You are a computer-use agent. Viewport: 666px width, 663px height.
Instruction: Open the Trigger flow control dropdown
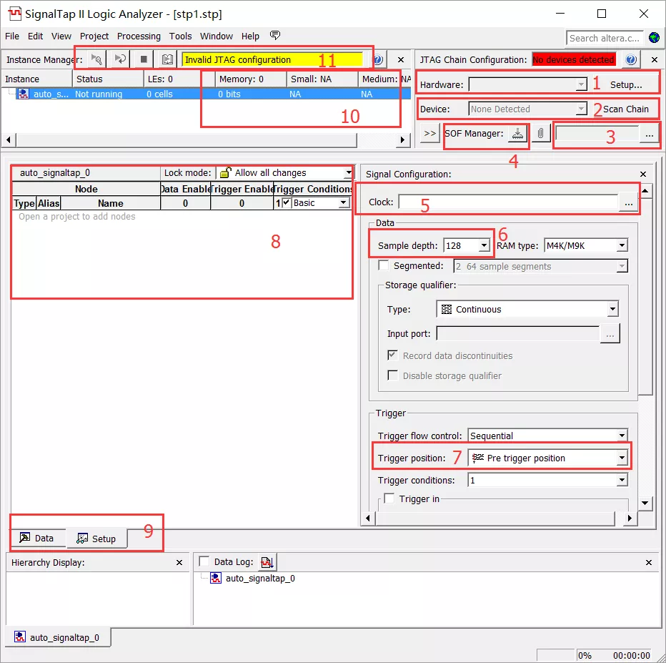point(622,436)
